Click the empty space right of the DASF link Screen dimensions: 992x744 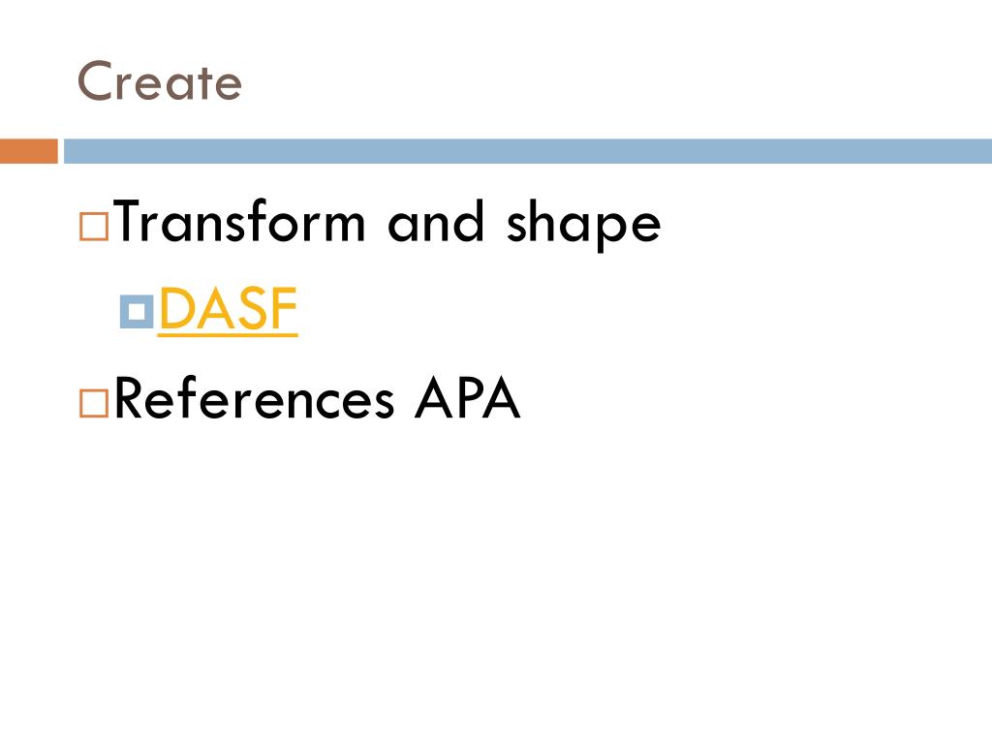click(x=633, y=310)
